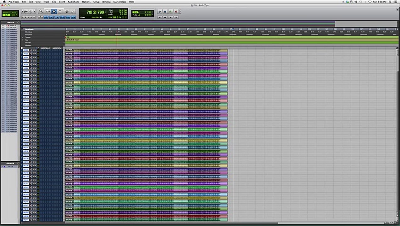Screen dimensions: 400x226
Task: Select the Scrubber speaker tool
Action: [x=67, y=11]
